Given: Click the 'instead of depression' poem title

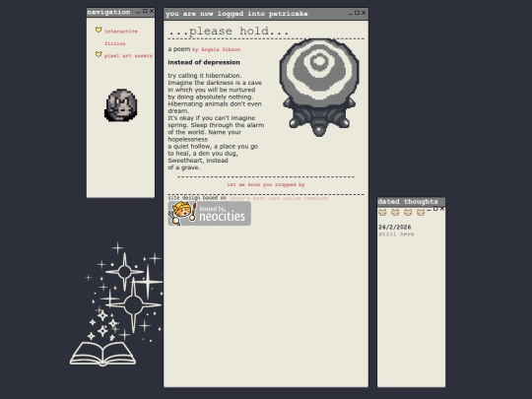Looking at the screenshot, I should [x=204, y=62].
